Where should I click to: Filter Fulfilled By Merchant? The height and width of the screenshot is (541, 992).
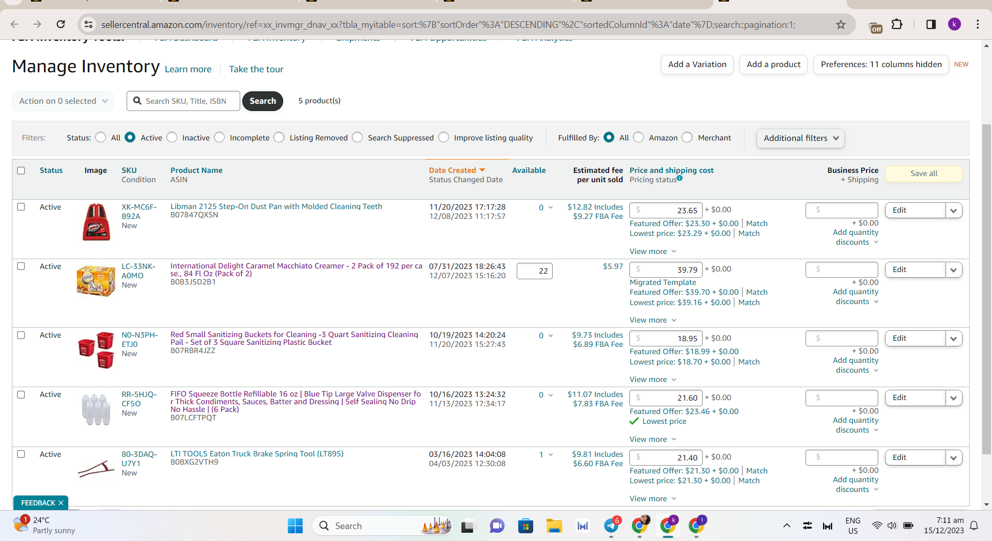(x=687, y=137)
